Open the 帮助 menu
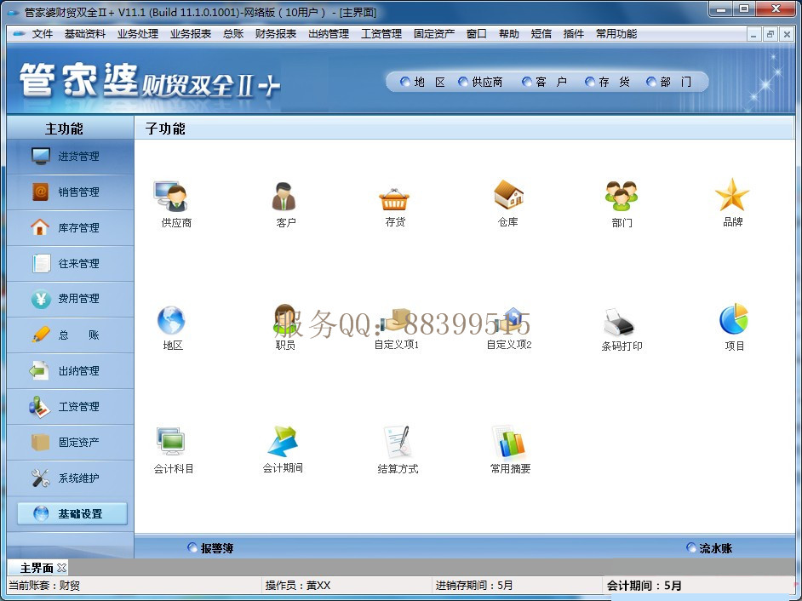The width and height of the screenshot is (802, 601). click(508, 34)
